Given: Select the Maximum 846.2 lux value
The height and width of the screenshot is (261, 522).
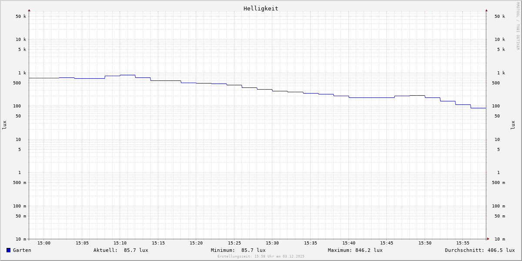Looking at the screenshot, I should (369, 250).
